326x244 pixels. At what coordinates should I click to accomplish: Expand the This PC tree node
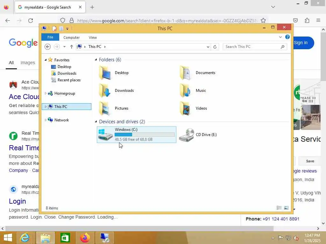pos(46,107)
